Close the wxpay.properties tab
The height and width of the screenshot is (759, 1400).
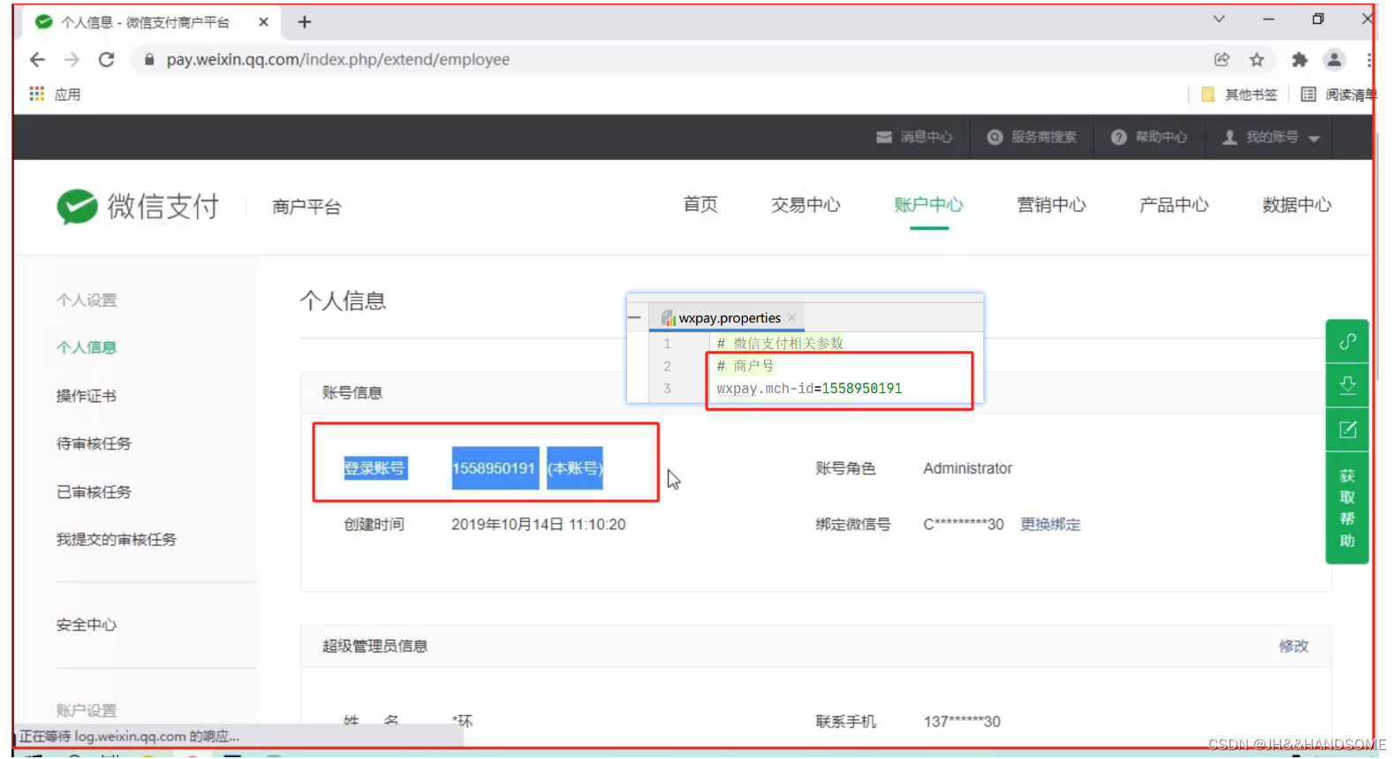791,318
